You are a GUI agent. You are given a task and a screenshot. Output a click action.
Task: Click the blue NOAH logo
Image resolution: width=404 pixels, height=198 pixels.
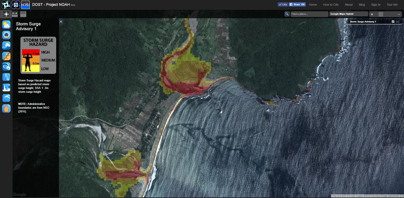point(25,5)
